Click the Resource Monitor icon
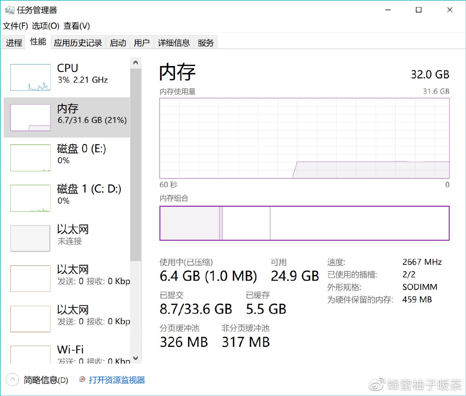This screenshot has height=396, width=466. pyautogui.click(x=82, y=379)
